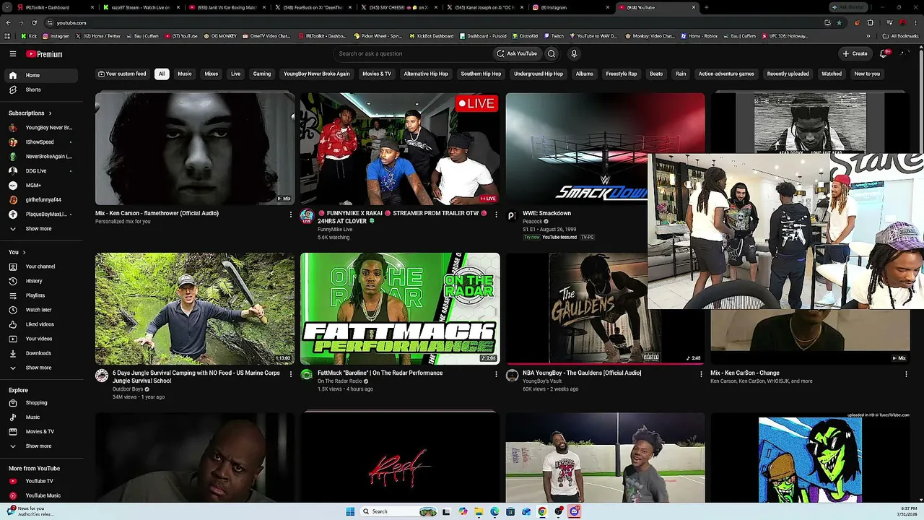The width and height of the screenshot is (924, 520).
Task: Select the Live filter chip
Action: [x=235, y=74]
